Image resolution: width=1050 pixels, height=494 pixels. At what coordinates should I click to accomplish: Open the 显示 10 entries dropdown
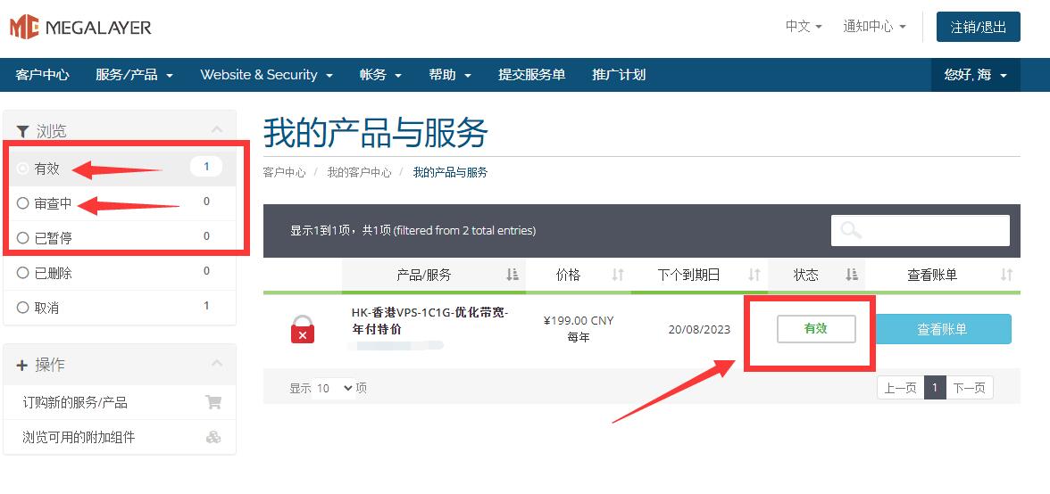[x=335, y=388]
